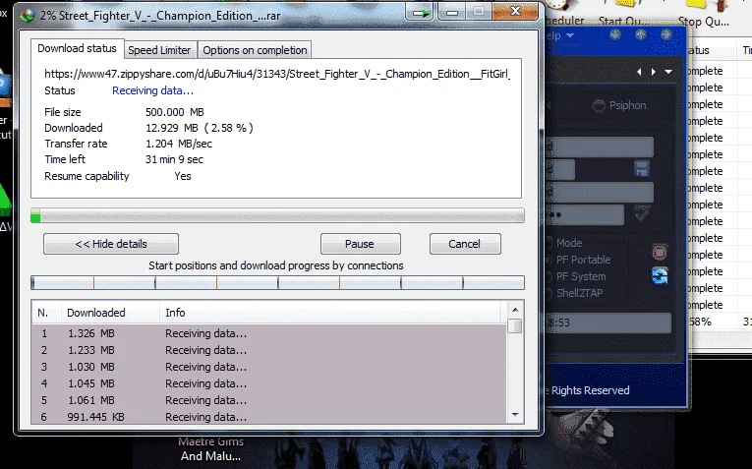Click the scroll down arrow in connections list
The width and height of the screenshot is (752, 469).
click(515, 414)
